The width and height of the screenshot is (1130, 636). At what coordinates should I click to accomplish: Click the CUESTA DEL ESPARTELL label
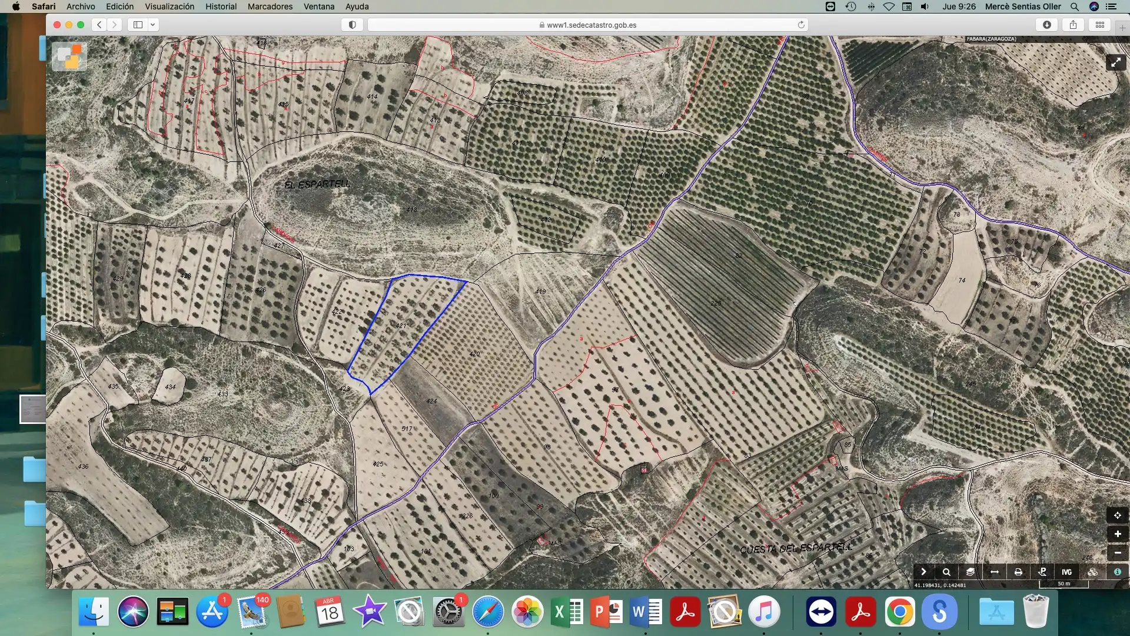pyautogui.click(x=796, y=548)
